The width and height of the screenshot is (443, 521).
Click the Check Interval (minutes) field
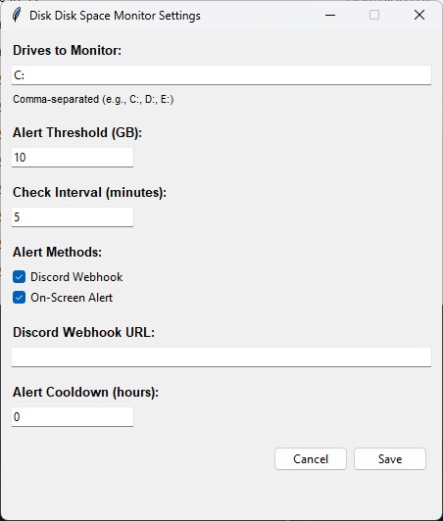pos(73,217)
